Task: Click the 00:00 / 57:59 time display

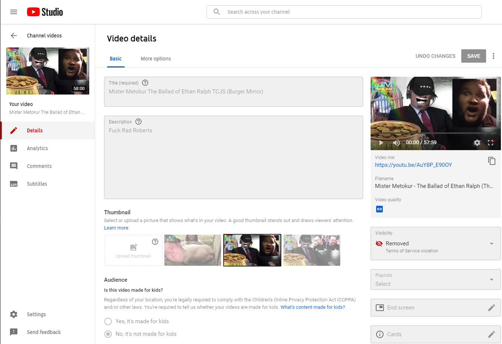Action: pos(421,143)
